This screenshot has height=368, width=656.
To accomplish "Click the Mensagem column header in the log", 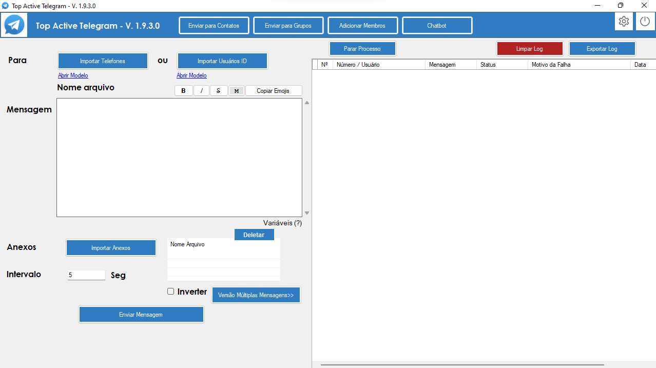I will click(451, 65).
